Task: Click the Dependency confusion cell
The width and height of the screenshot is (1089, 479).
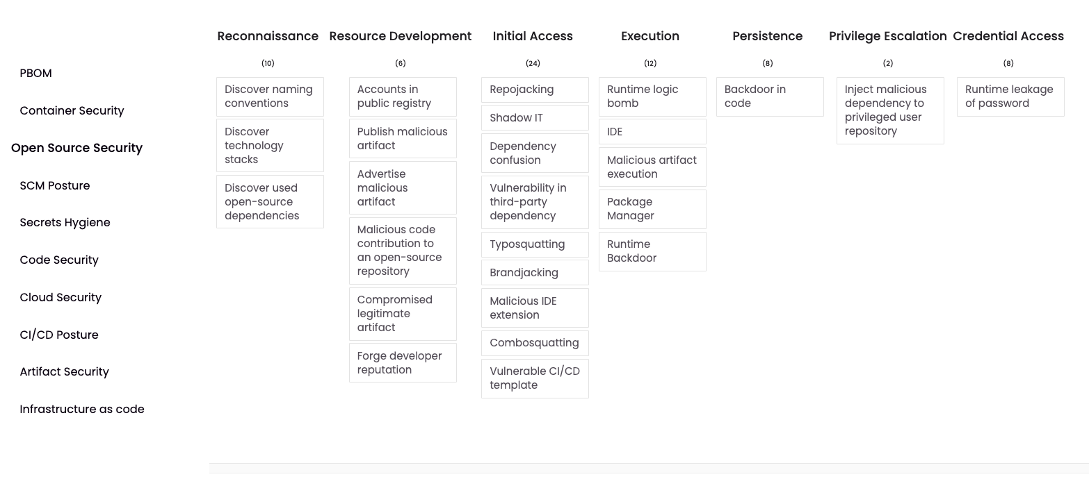Action: pyautogui.click(x=535, y=153)
